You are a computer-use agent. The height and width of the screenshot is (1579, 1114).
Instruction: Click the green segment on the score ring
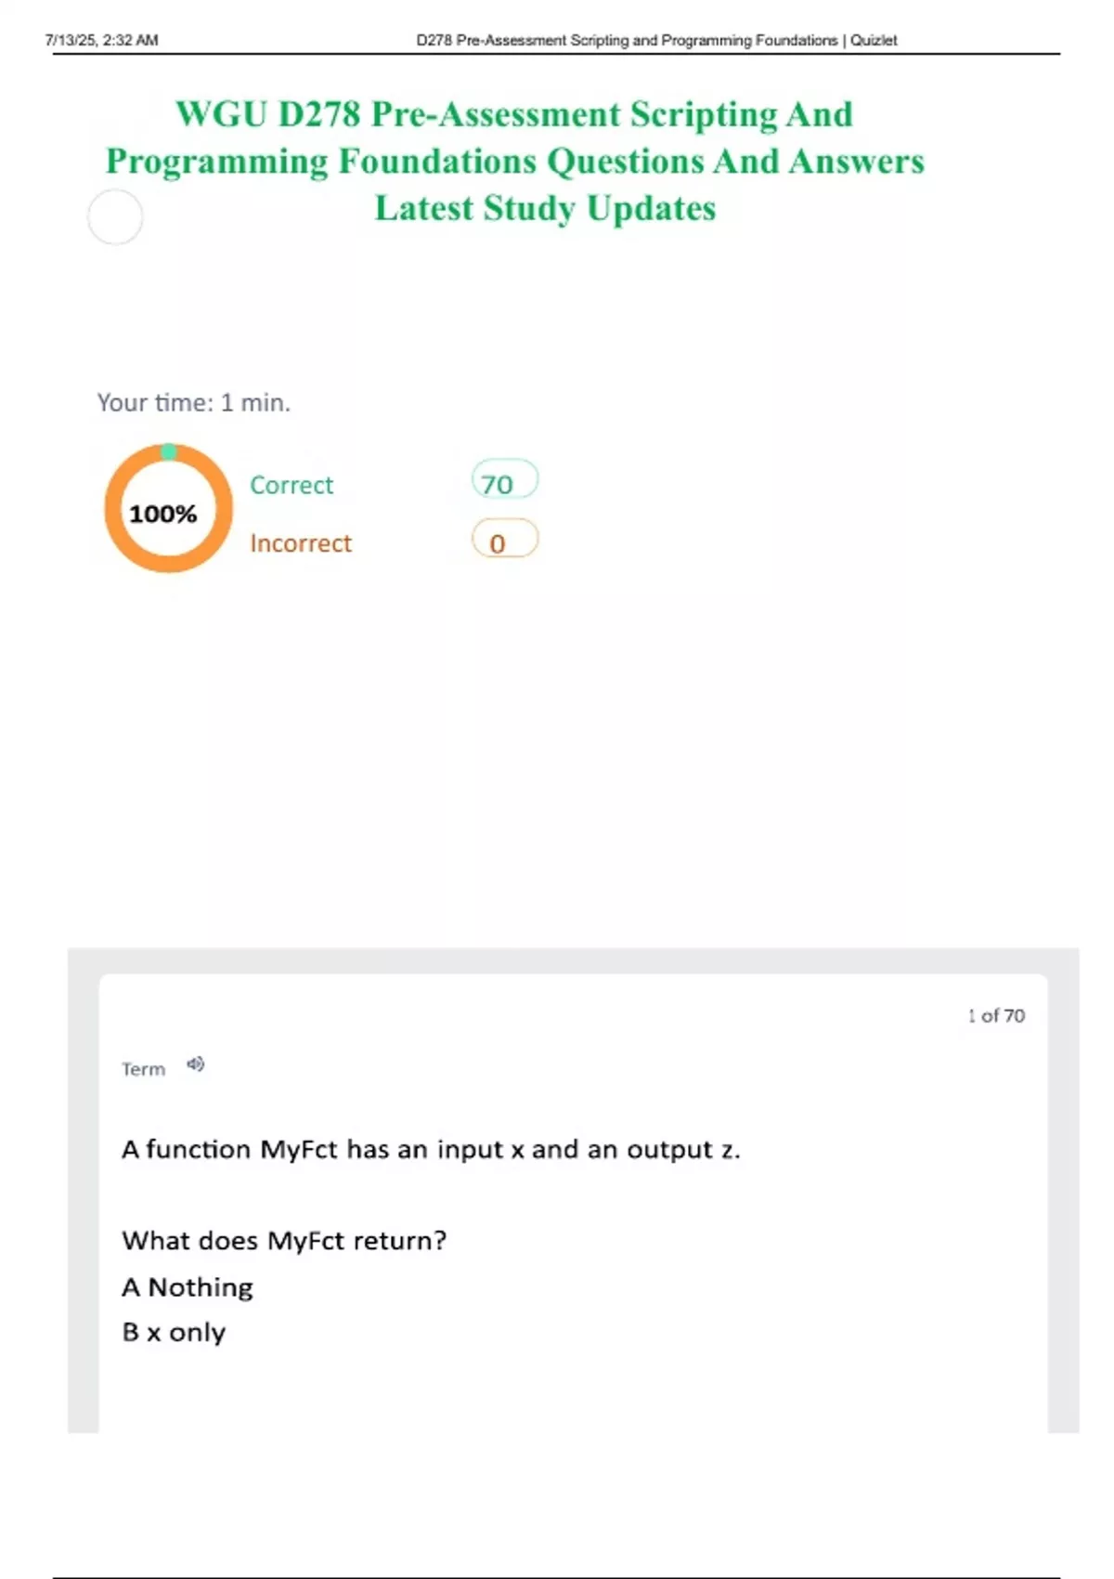(x=168, y=451)
